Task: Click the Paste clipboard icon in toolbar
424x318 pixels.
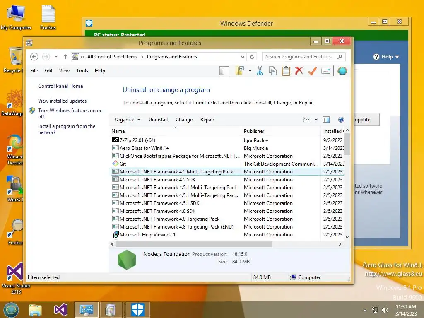Action: (286, 71)
